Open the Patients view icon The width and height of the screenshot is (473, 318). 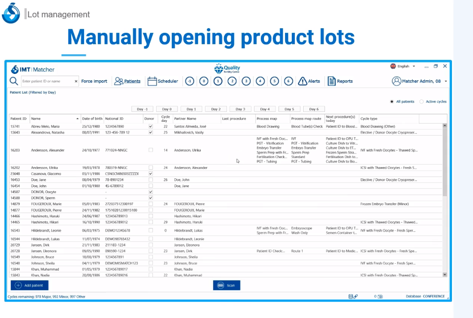119,81
